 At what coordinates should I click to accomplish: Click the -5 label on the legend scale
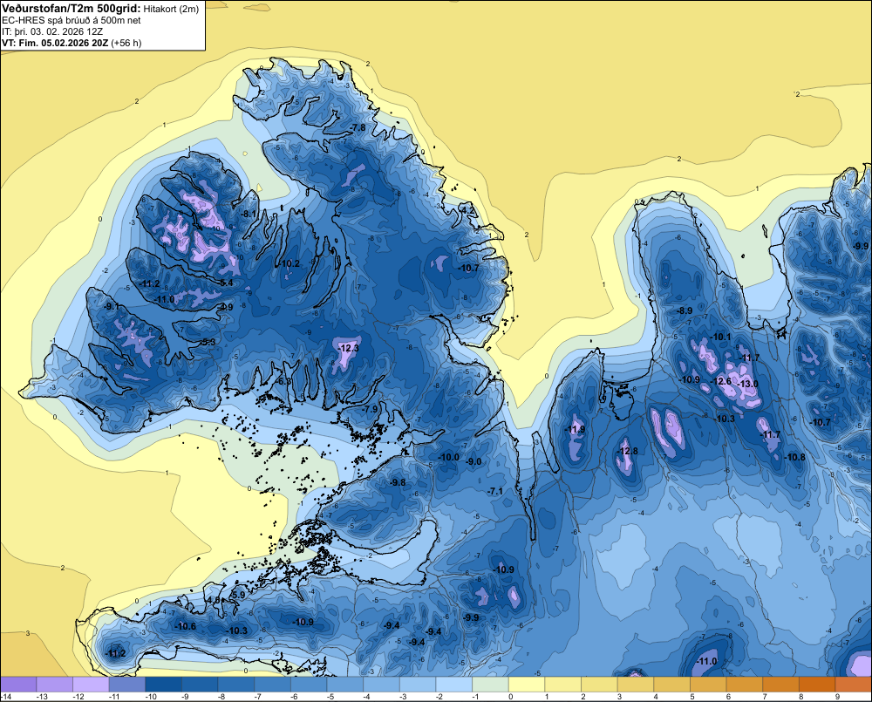pyautogui.click(x=332, y=697)
